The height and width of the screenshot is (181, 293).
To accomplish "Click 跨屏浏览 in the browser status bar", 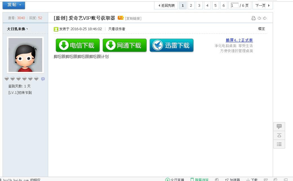I will point(199,180).
